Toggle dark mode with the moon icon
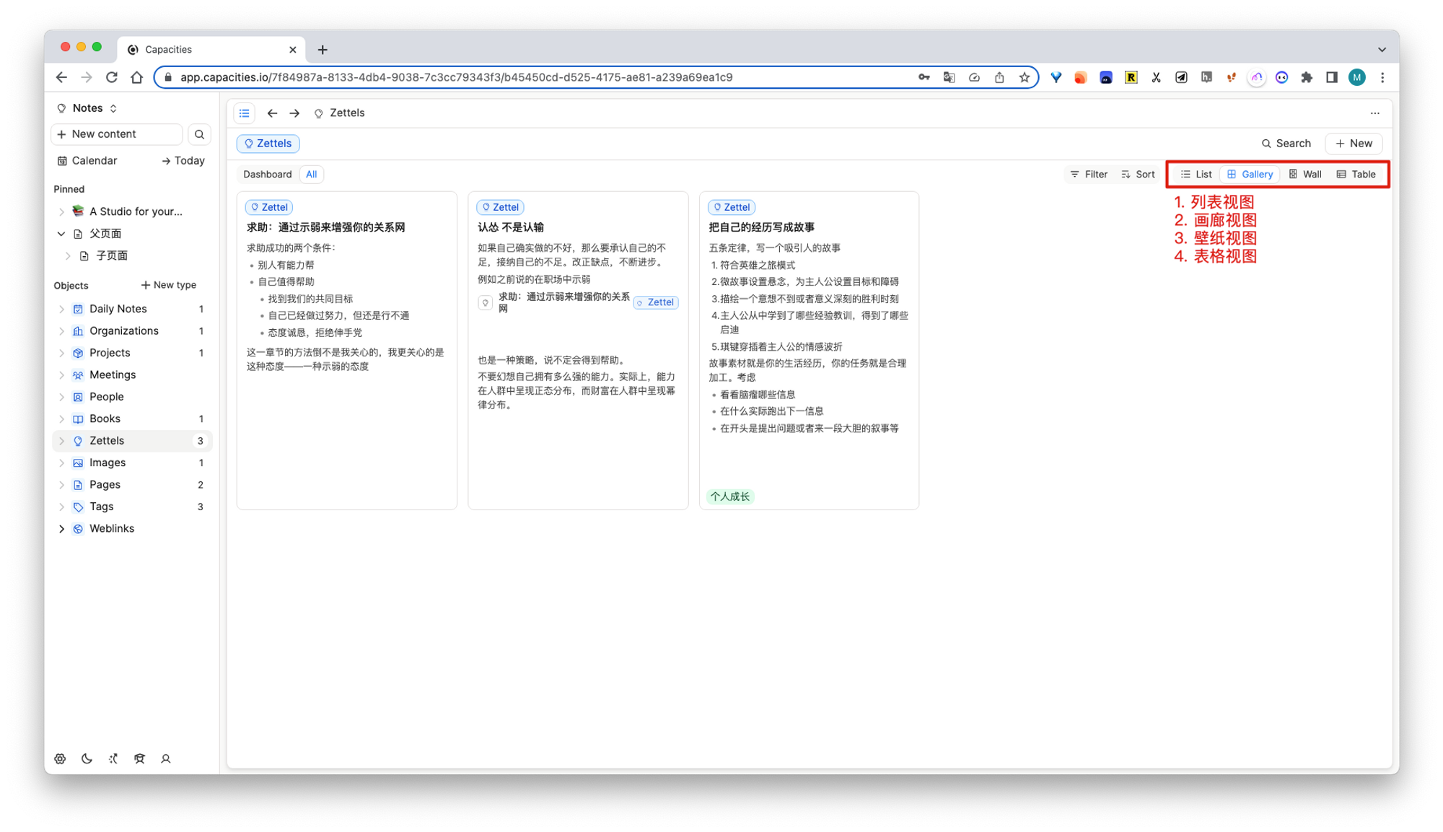Screen dimensions: 1443x832 point(87,758)
